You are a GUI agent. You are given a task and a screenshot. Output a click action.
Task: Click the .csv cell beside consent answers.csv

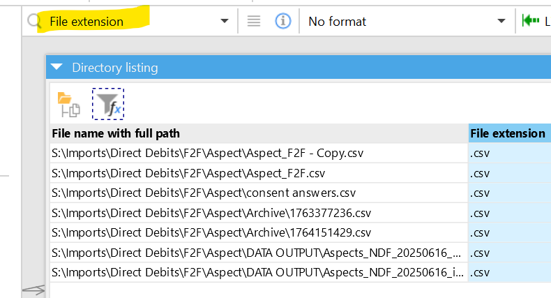509,193
